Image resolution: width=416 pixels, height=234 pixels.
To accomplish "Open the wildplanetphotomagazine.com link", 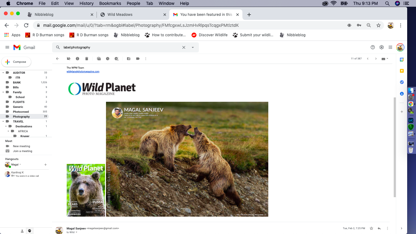I will [83, 72].
